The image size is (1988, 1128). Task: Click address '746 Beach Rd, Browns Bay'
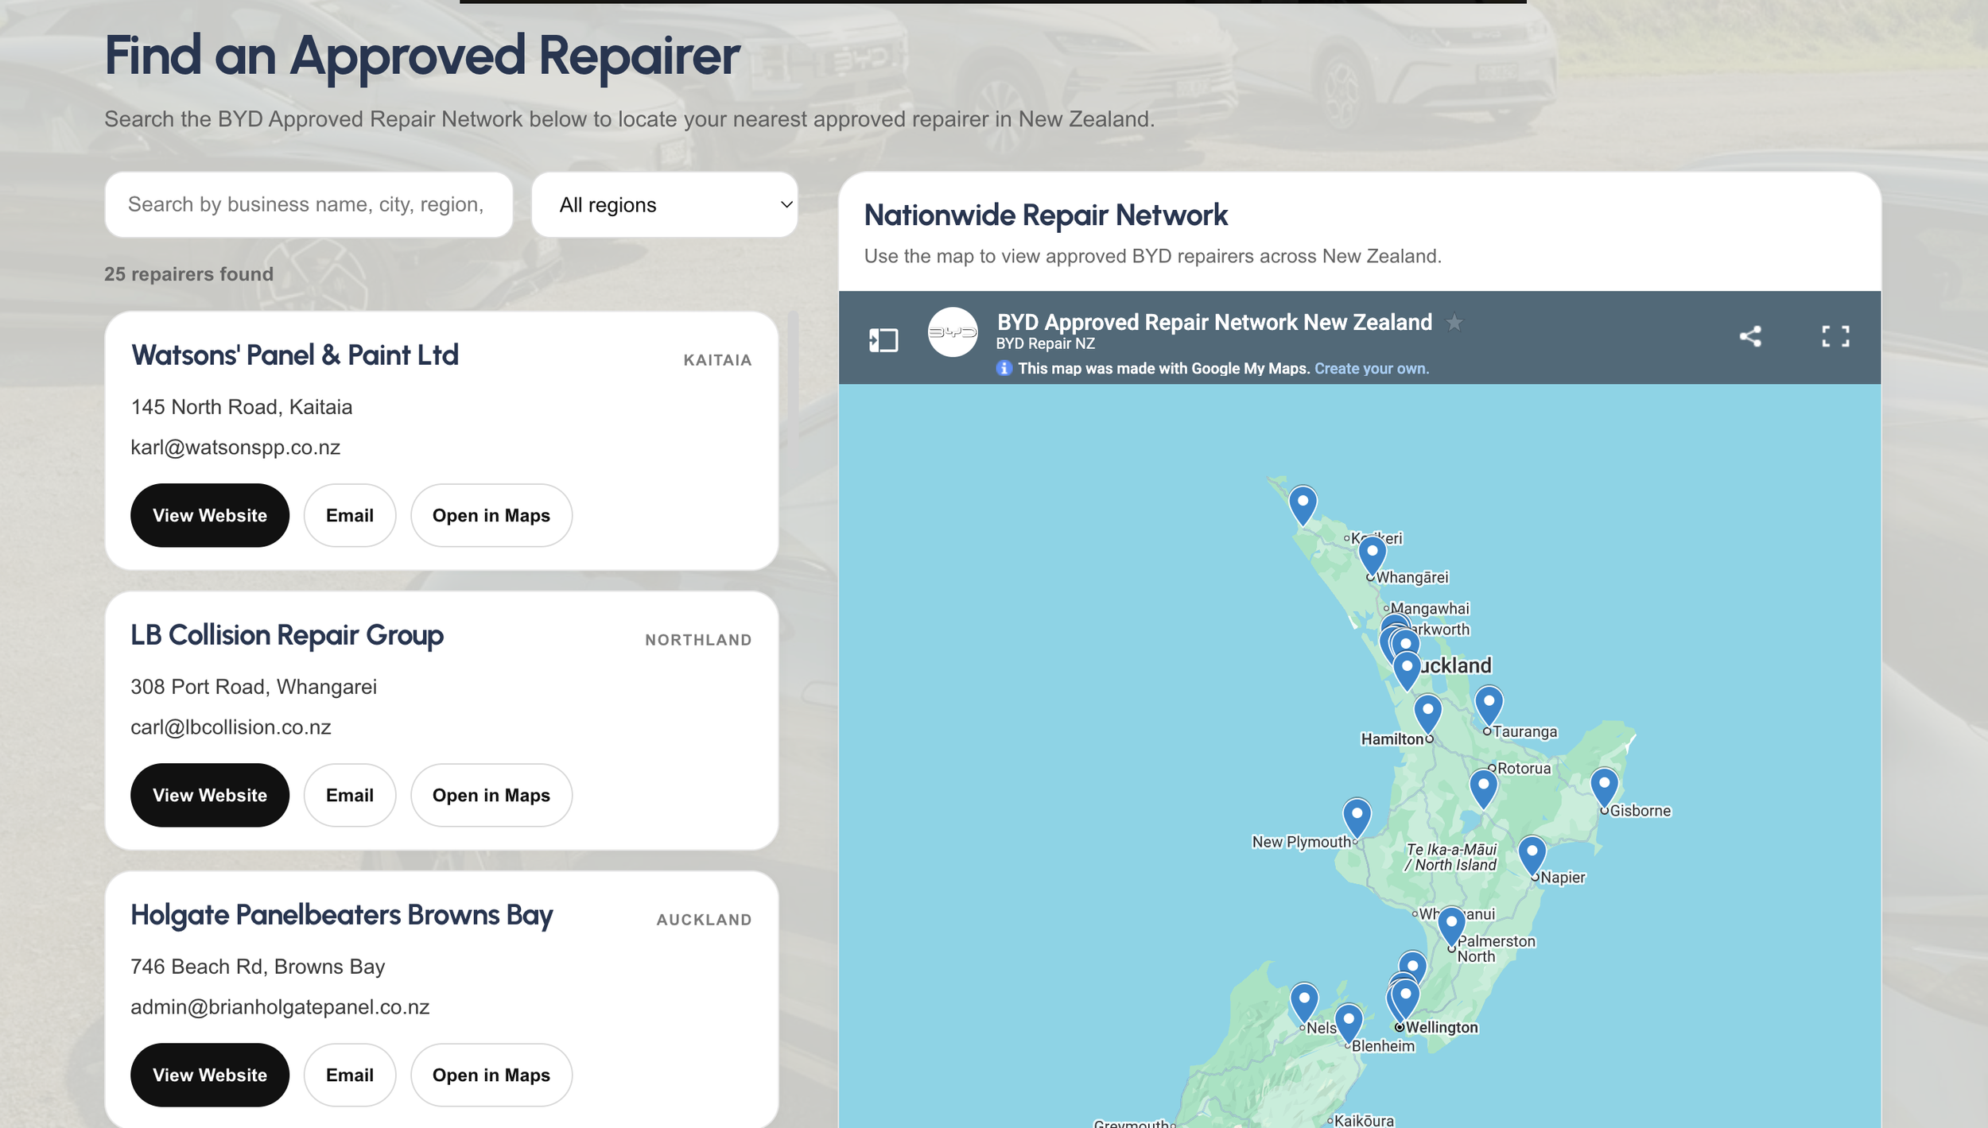click(258, 967)
